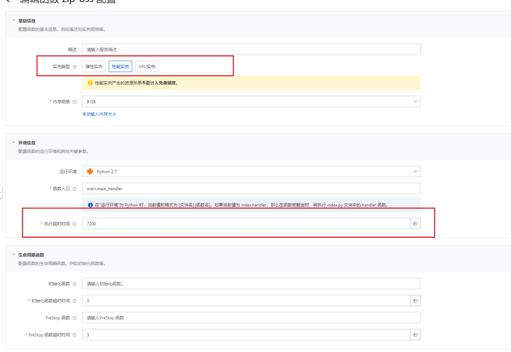Collapse the 生命周期函数 section

pos(13,254)
